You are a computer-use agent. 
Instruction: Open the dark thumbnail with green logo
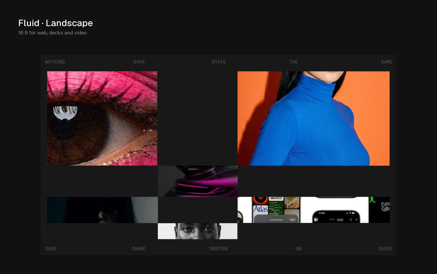click(x=379, y=210)
